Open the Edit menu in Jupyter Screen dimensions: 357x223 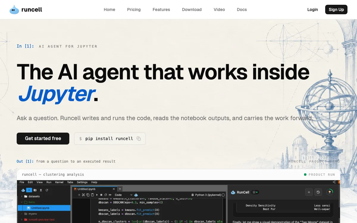(30, 182)
